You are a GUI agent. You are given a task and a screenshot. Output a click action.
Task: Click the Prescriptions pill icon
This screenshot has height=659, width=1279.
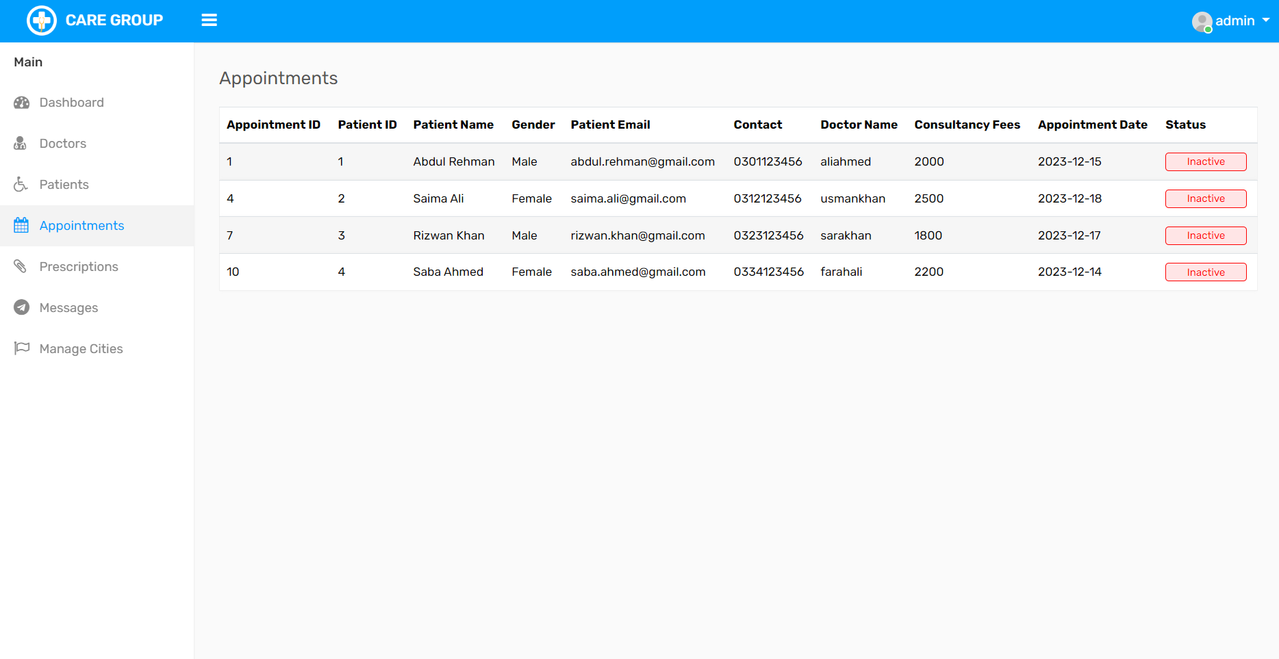pos(21,266)
